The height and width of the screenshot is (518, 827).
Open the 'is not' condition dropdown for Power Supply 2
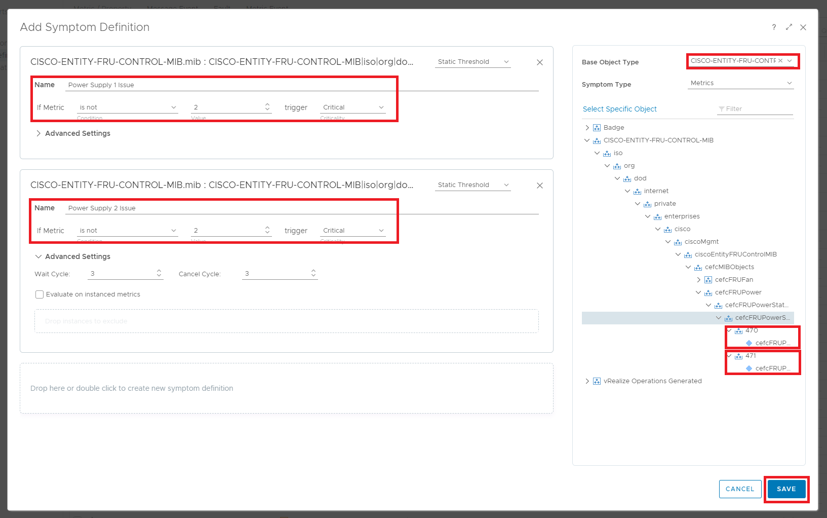pyautogui.click(x=127, y=231)
